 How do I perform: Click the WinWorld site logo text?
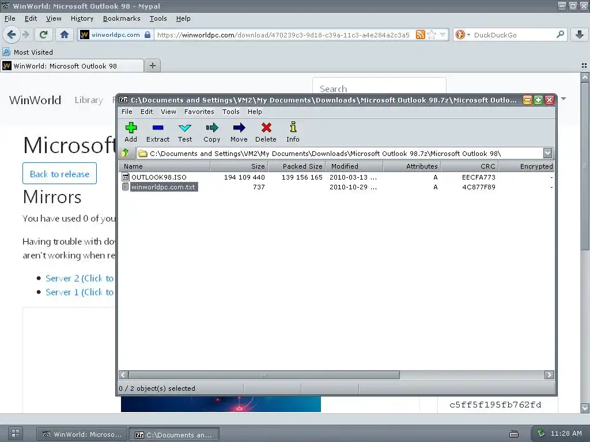(x=35, y=100)
